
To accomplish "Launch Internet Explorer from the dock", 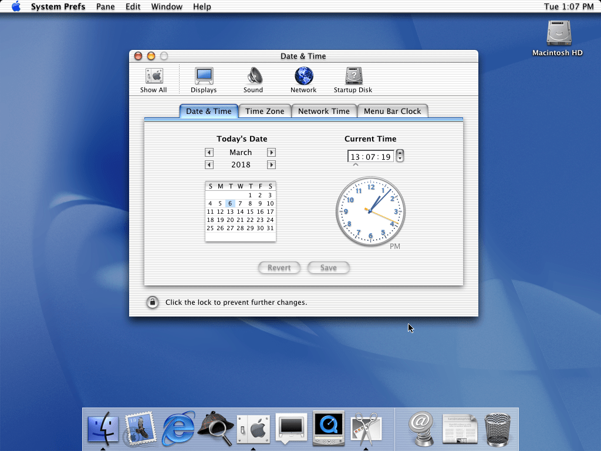I will (x=178, y=428).
